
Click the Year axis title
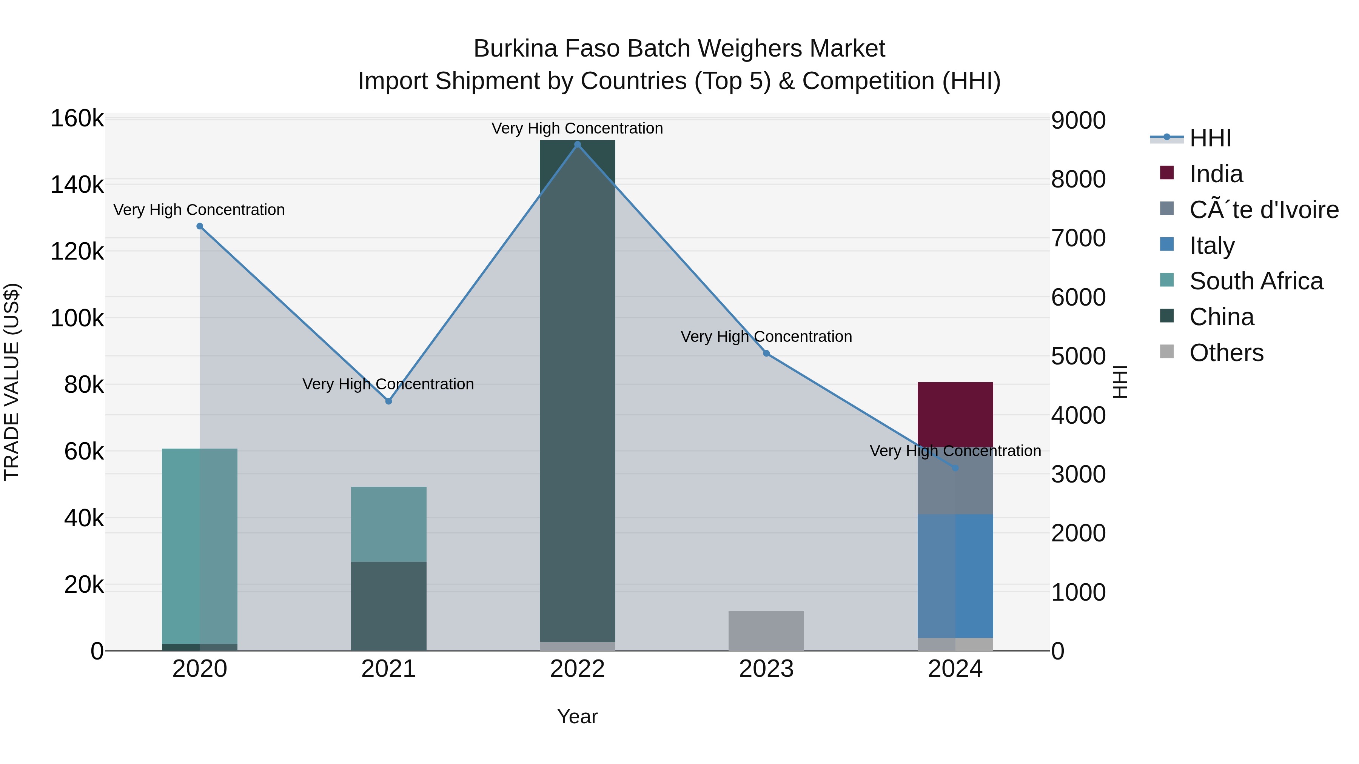tap(577, 716)
